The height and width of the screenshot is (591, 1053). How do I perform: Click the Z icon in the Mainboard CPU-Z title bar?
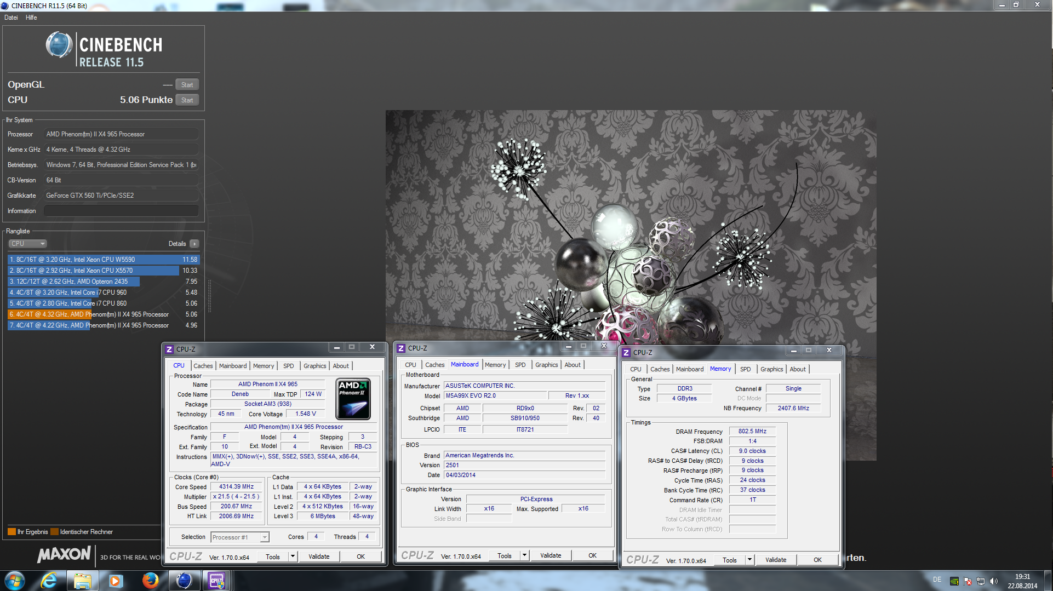[x=401, y=348]
